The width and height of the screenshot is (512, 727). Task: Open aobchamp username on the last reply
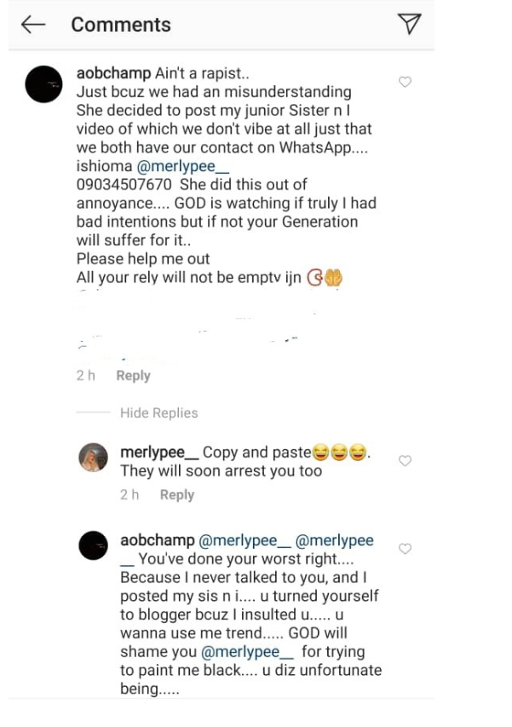point(157,540)
